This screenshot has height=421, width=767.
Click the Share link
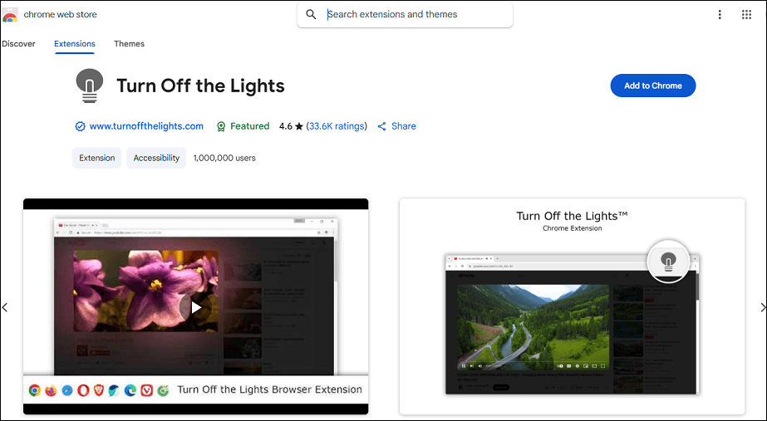click(396, 126)
